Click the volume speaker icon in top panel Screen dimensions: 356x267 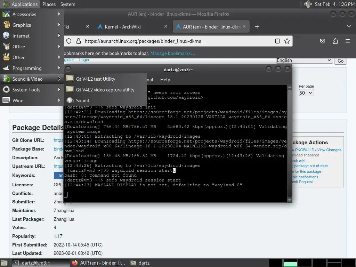(308, 4)
